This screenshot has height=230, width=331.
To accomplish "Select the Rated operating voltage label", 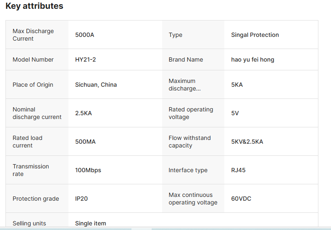I will (x=191, y=113).
